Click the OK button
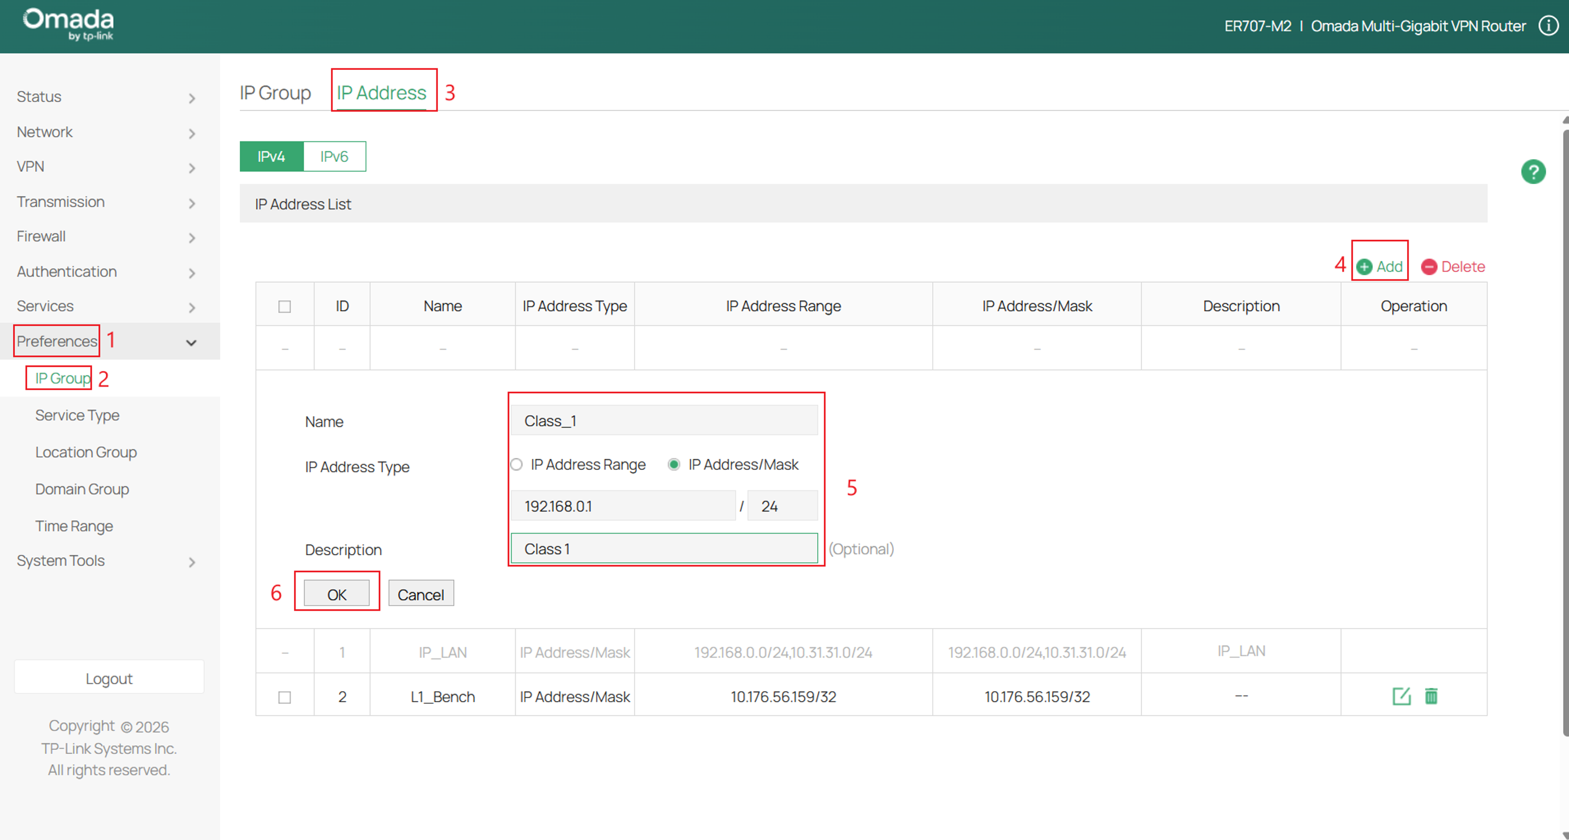The height and width of the screenshot is (840, 1569). (x=337, y=594)
